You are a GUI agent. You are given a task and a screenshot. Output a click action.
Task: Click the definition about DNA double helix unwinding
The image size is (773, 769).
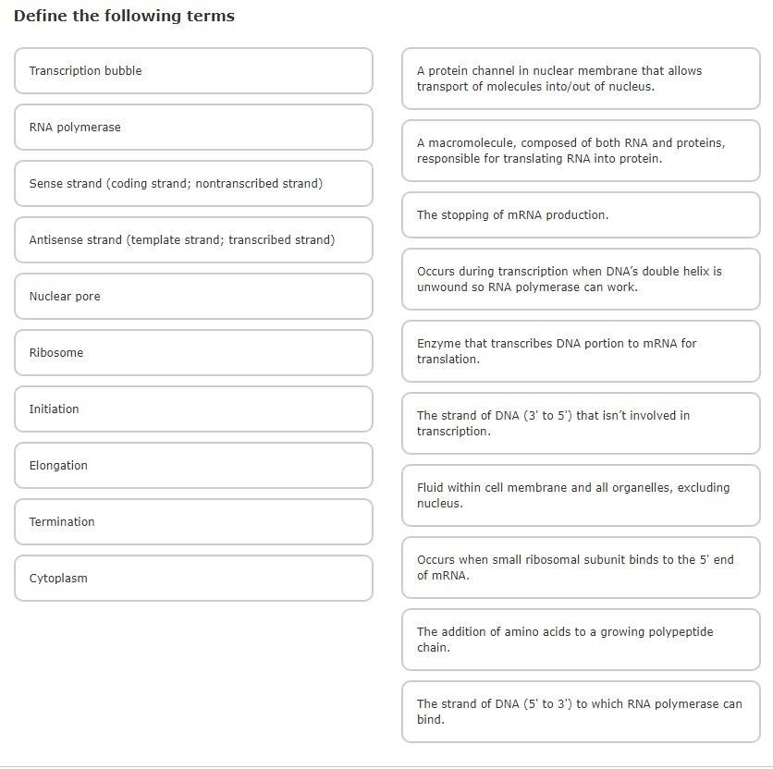tap(580, 279)
